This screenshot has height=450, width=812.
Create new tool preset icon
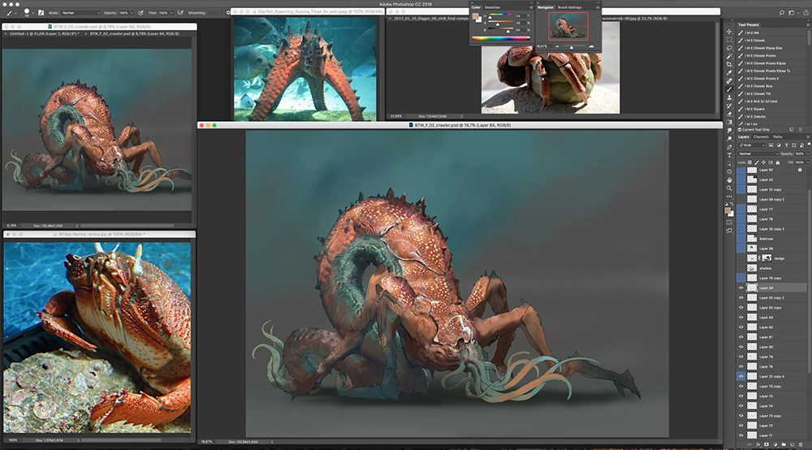[x=791, y=129]
